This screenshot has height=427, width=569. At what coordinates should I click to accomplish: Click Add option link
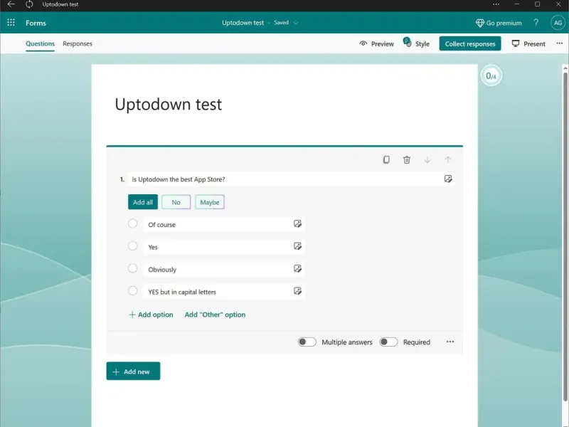coord(151,315)
